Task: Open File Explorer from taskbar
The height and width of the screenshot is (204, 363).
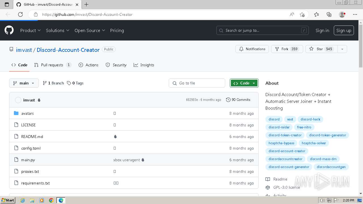Action: pyautogui.click(x=32, y=200)
